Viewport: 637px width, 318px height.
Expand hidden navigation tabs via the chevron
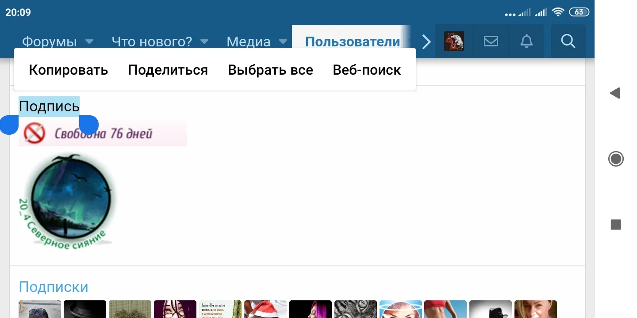pyautogui.click(x=426, y=41)
